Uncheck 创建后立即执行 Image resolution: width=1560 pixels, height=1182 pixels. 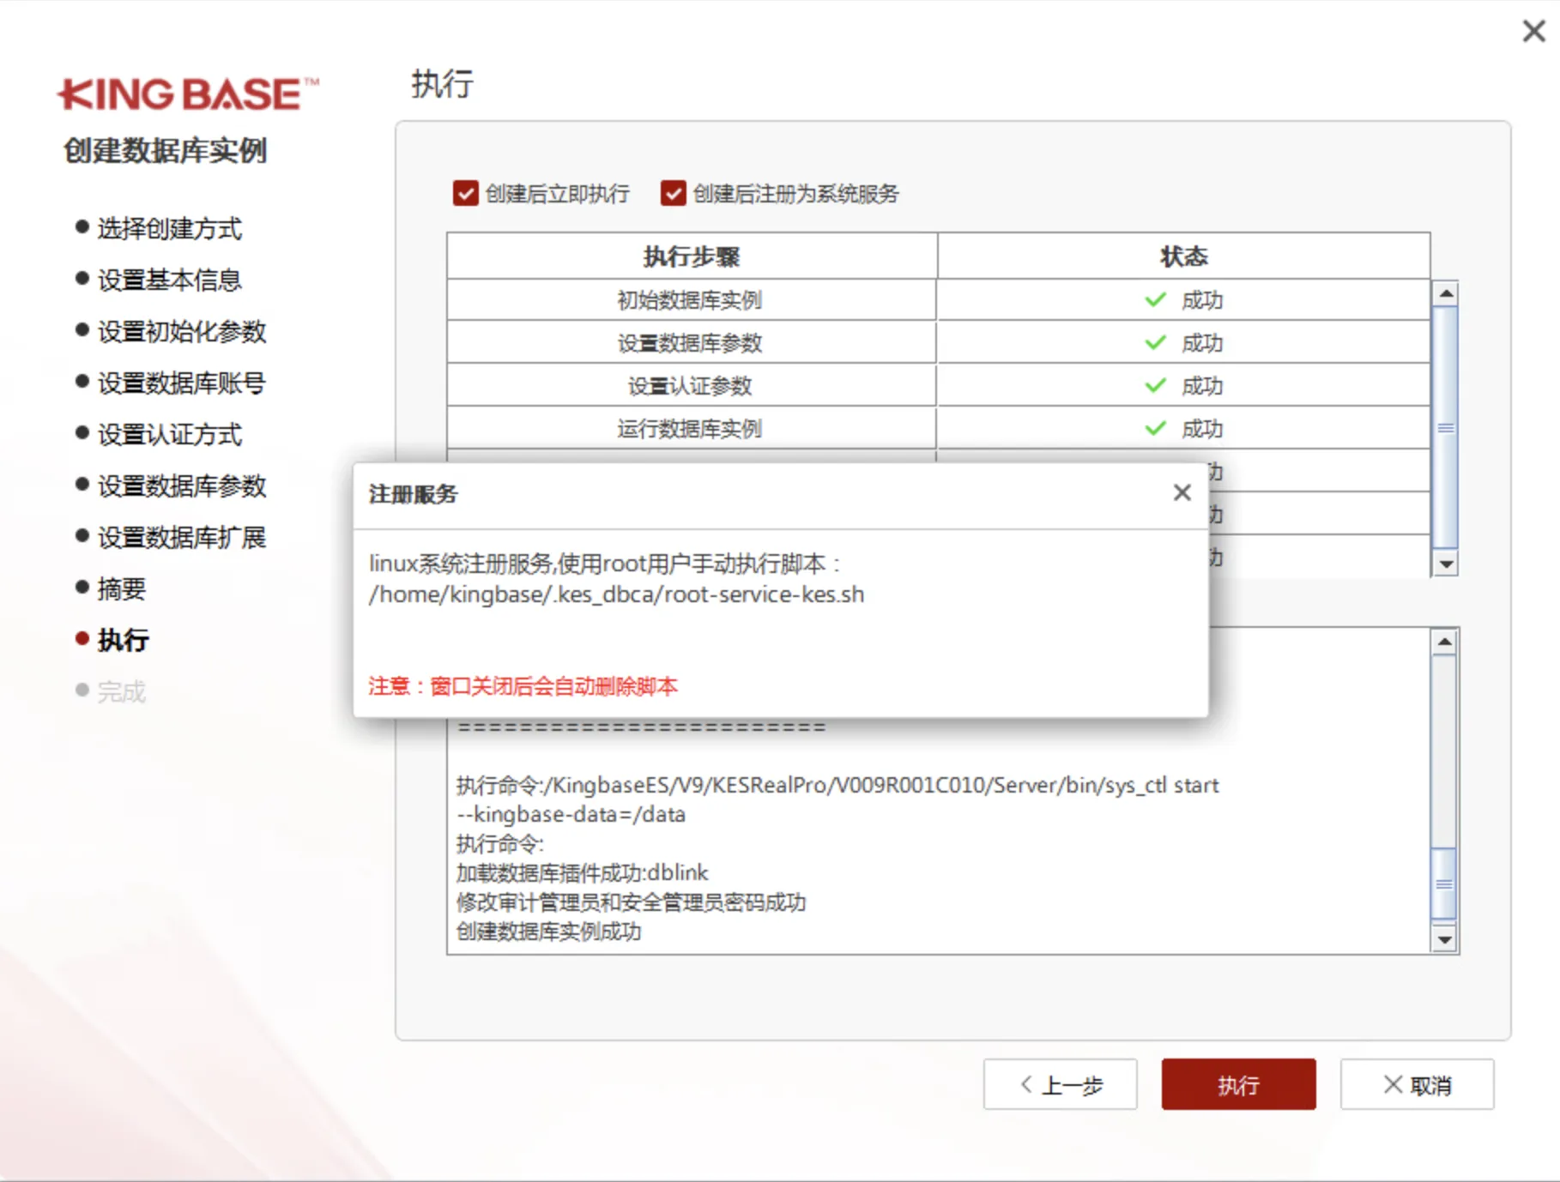coord(464,194)
